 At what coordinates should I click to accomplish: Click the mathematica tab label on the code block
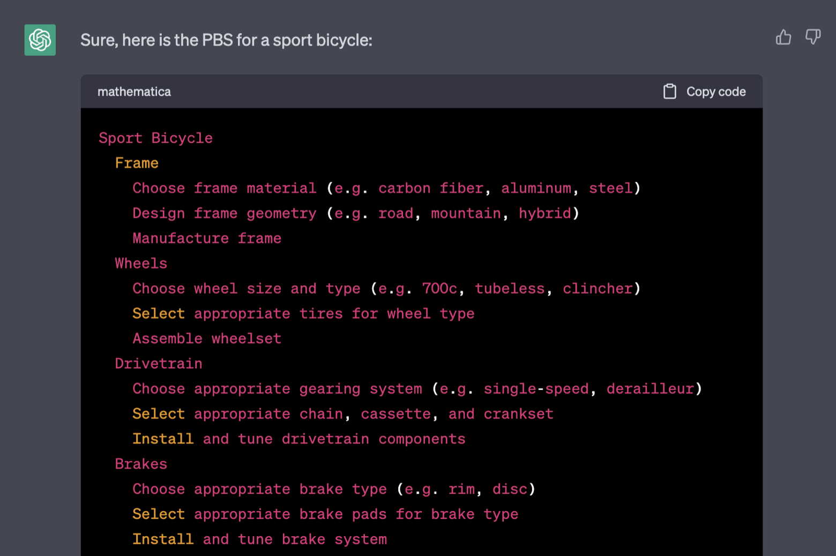coord(134,91)
